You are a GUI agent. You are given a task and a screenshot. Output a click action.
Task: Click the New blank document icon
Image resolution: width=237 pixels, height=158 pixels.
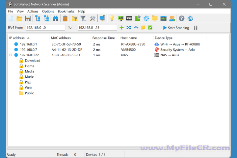pyautogui.click(x=11, y=18)
